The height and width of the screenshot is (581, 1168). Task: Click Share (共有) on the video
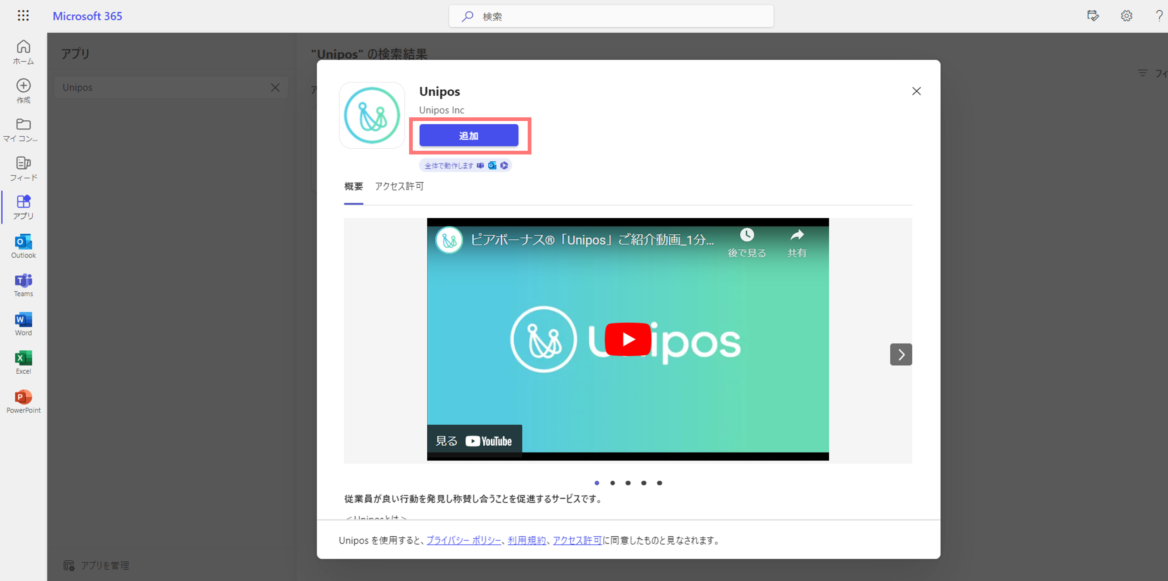(x=797, y=243)
